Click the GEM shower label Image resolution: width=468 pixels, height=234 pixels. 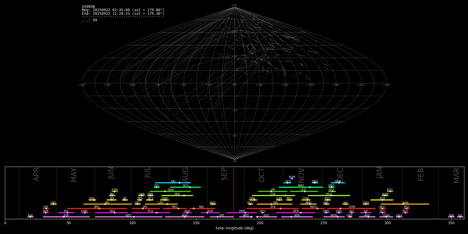338,181
